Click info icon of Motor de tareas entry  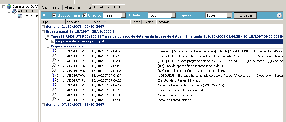[x=54, y=100]
